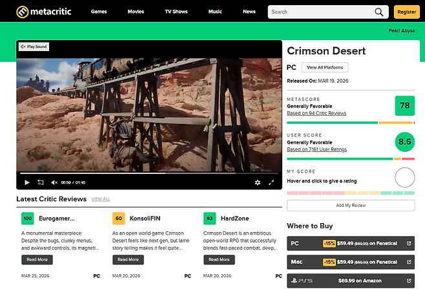This screenshot has height=289, width=425.
Task: Toggle the Play Sound button on video
Action: 34,47
